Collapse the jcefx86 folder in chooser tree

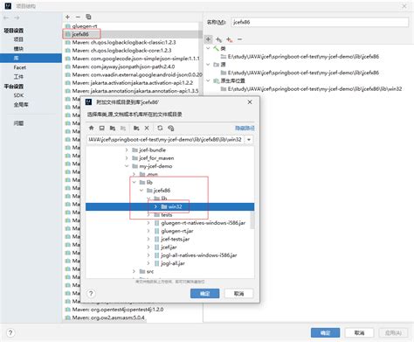pos(141,191)
